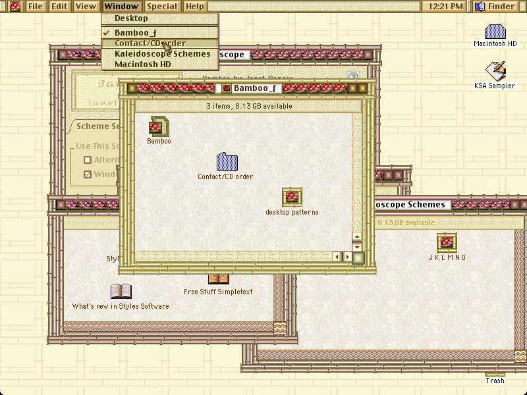Select the Bamboo scheme file icon
This screenshot has height=395, width=527.
[159, 126]
